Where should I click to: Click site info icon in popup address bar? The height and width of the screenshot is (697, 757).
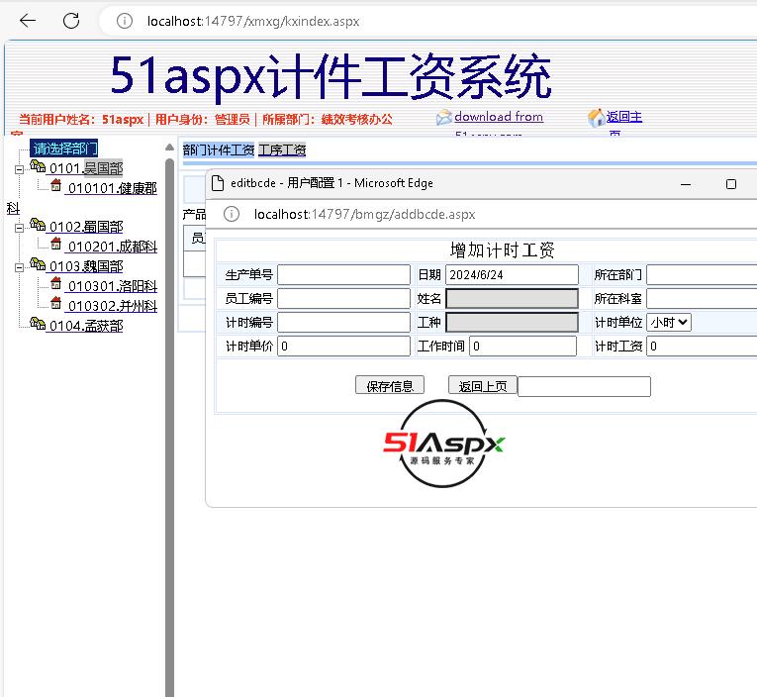point(232,214)
